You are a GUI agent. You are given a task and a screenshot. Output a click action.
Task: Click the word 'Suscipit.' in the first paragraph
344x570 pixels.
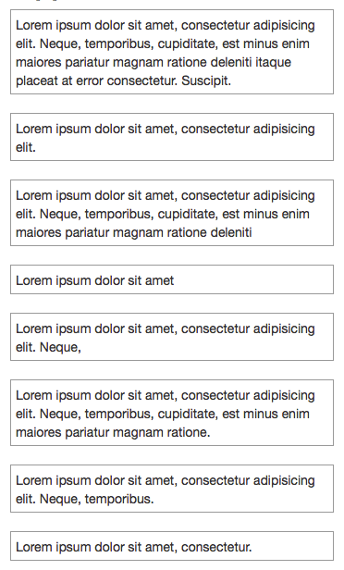click(206, 81)
